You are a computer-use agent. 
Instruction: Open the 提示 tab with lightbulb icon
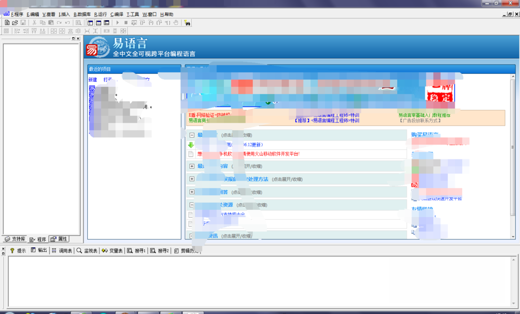coord(17,250)
